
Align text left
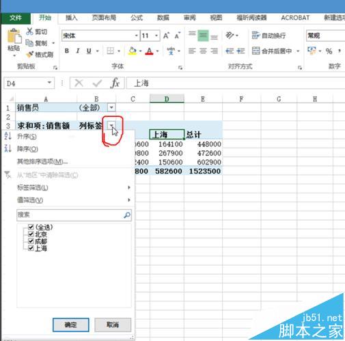coord(192,51)
